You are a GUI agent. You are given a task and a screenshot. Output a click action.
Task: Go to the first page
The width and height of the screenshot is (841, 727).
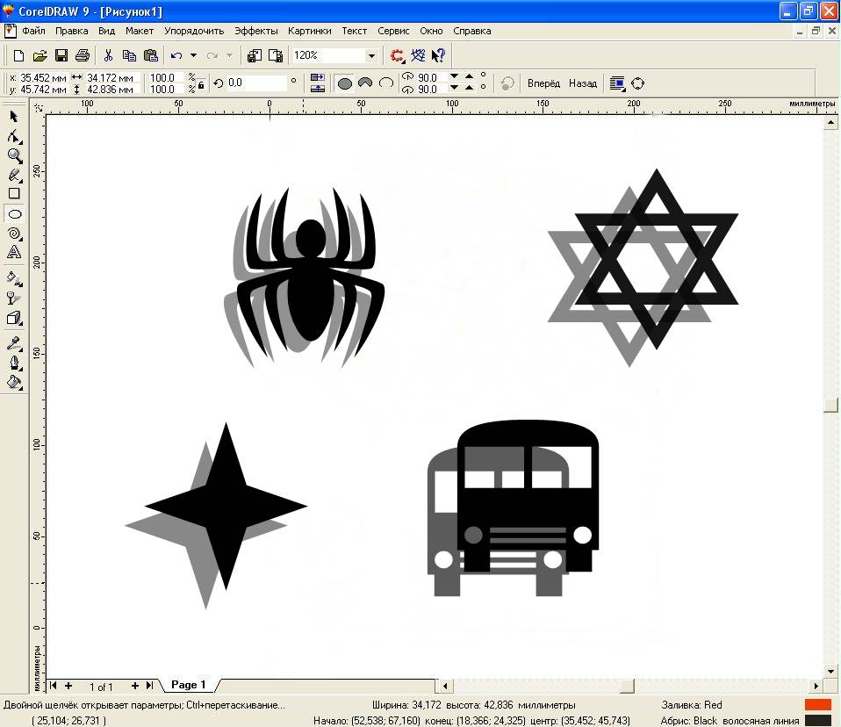[53, 686]
